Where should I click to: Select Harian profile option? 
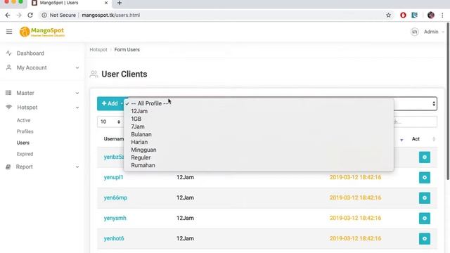click(x=259, y=142)
